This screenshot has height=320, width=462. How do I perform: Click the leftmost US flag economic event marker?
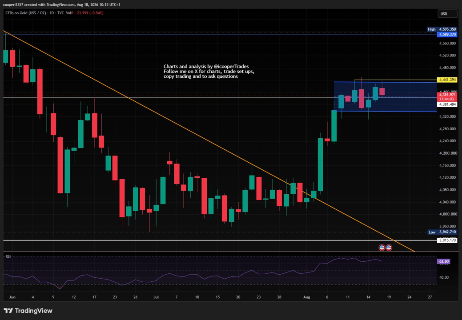click(x=382, y=248)
